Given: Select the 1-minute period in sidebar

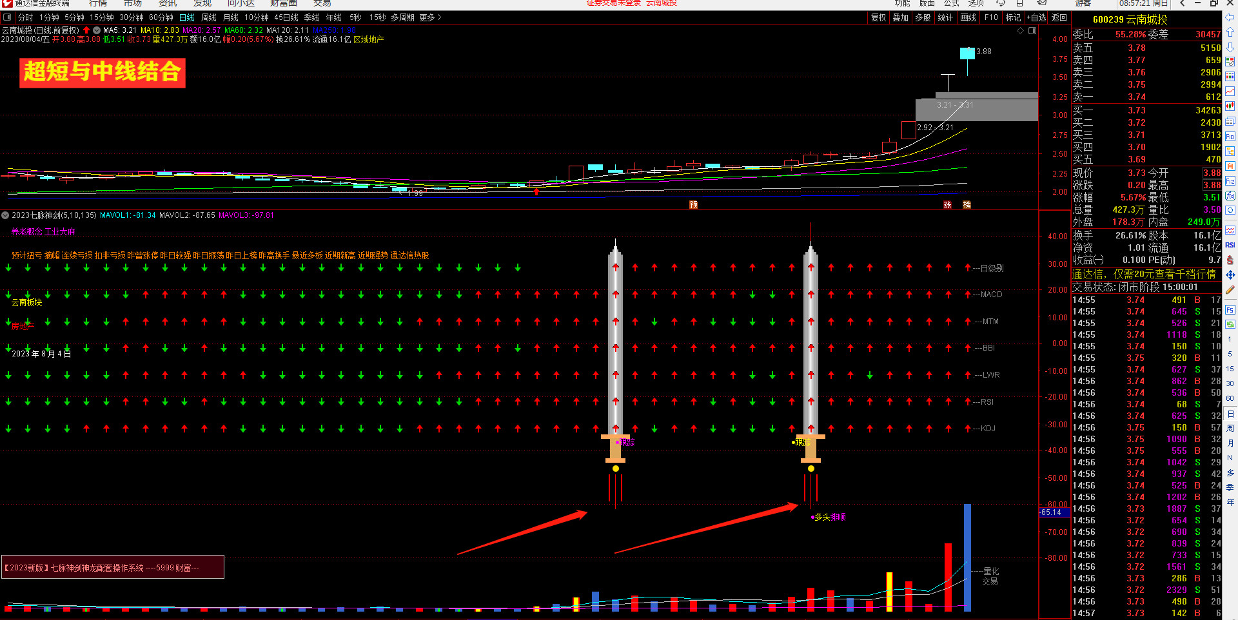Looking at the screenshot, I should [x=1230, y=339].
